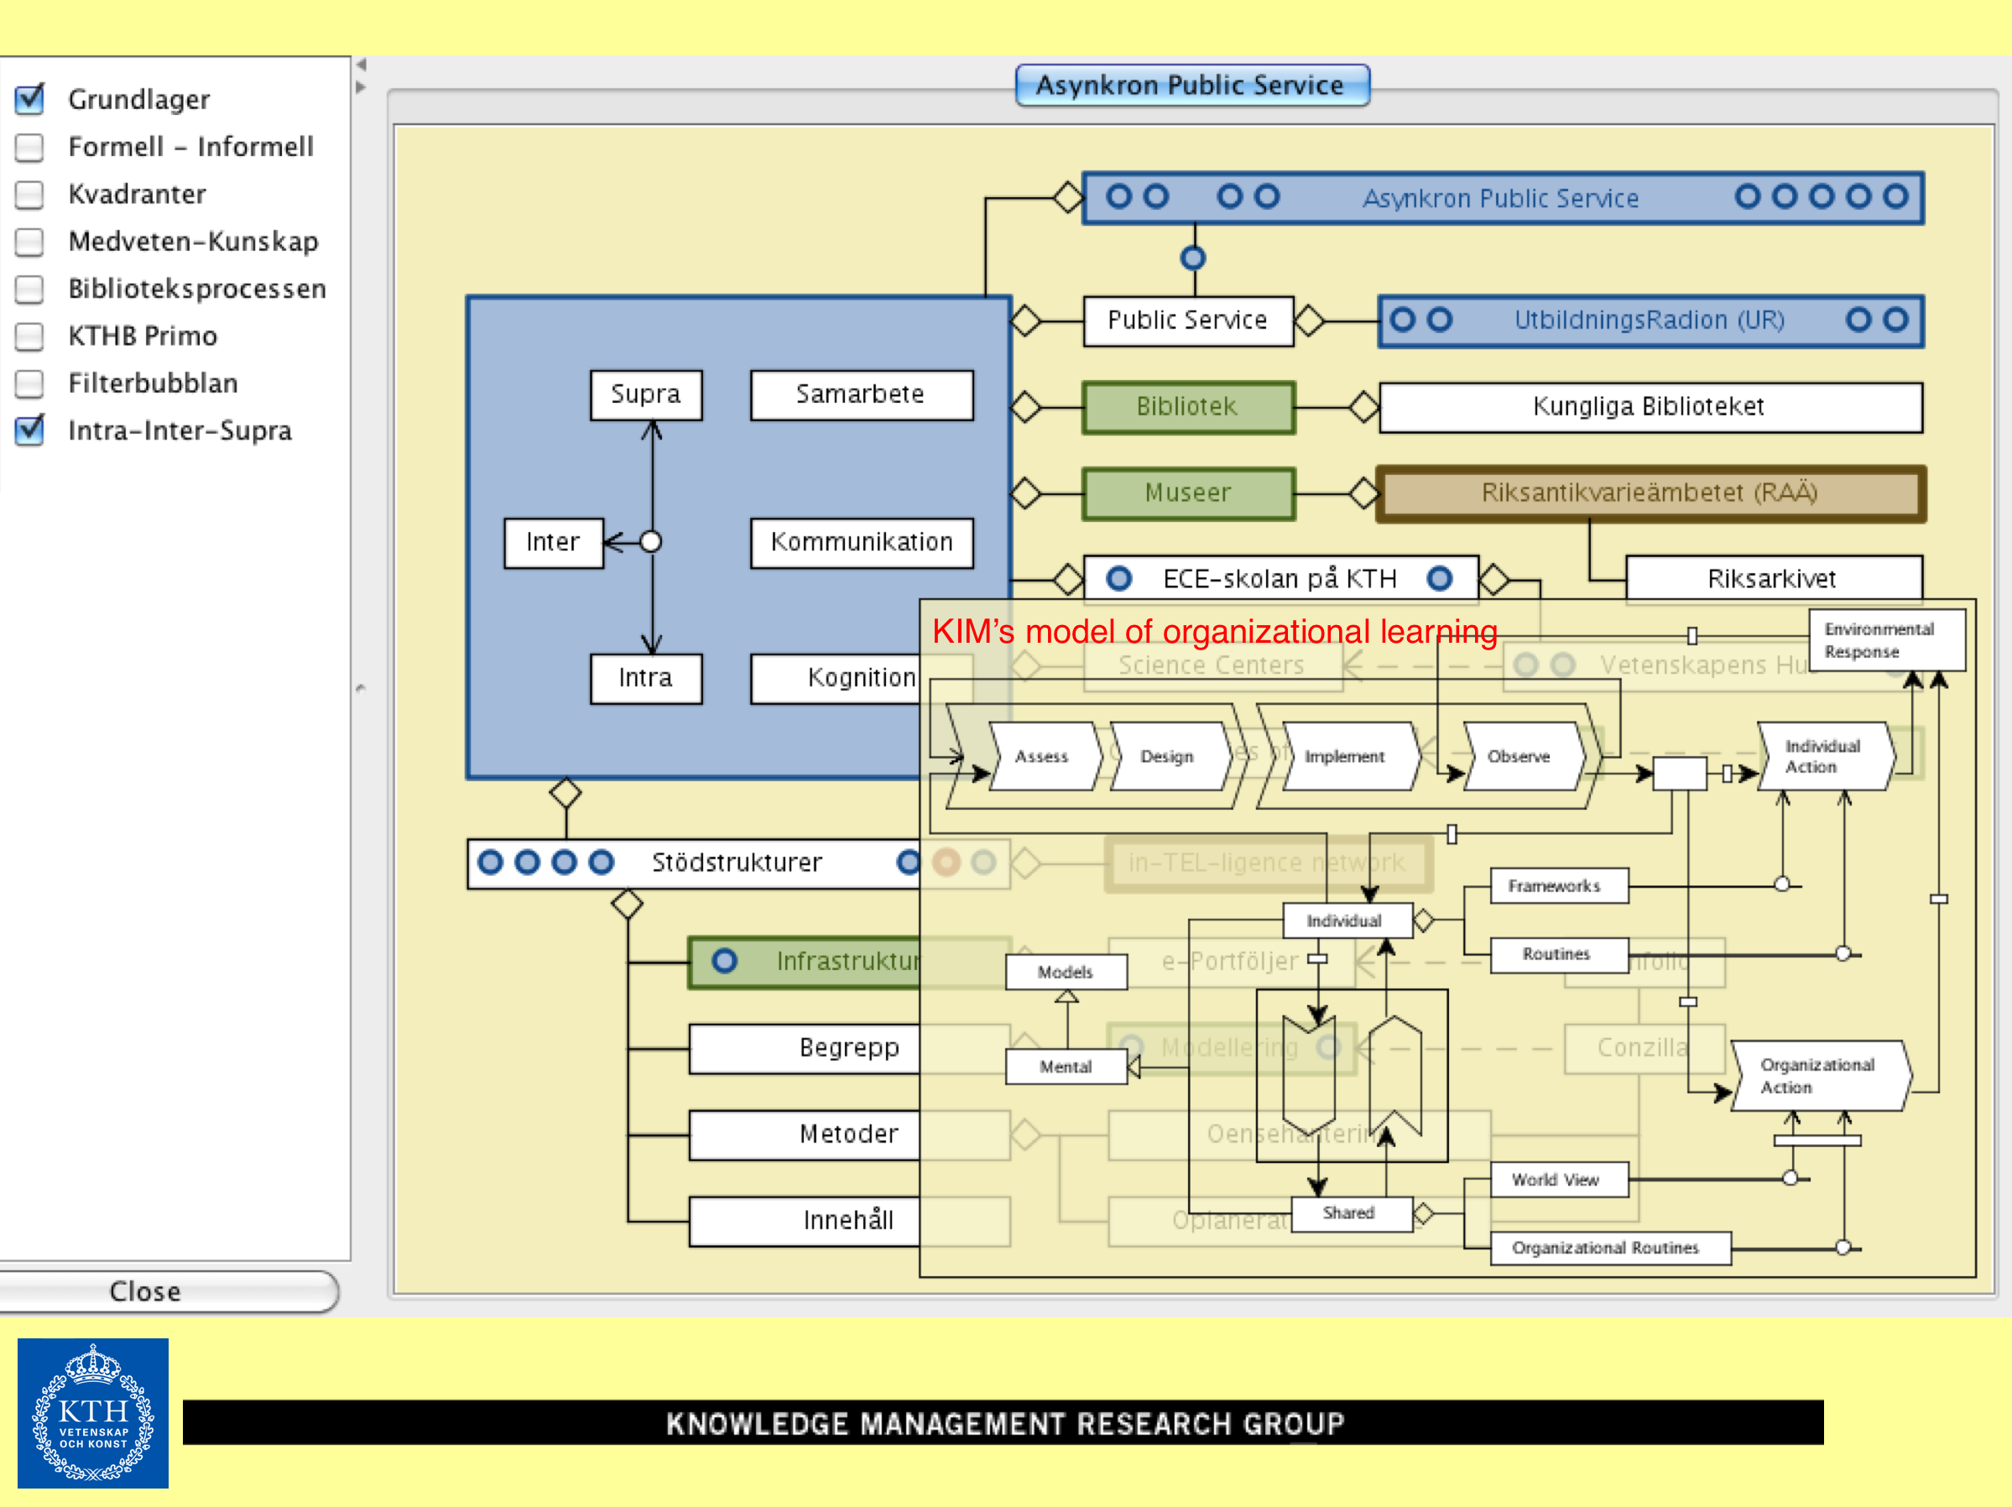Disable the Intra-Inter-Supra checkbox

(x=30, y=430)
